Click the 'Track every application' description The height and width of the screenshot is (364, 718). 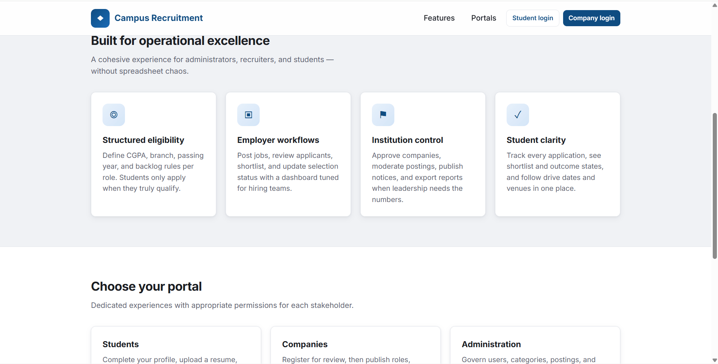[x=555, y=172]
